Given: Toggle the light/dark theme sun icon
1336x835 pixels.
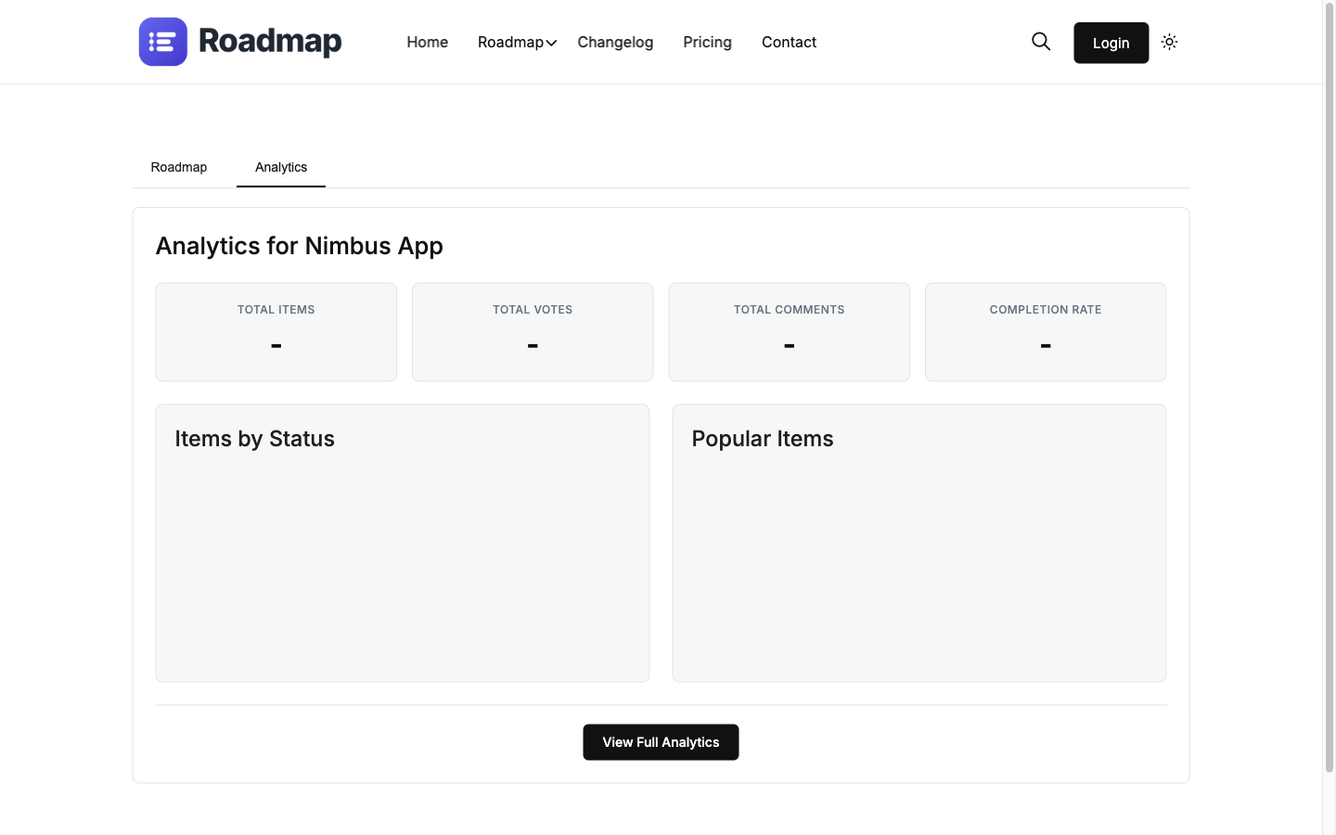Looking at the screenshot, I should [1169, 42].
